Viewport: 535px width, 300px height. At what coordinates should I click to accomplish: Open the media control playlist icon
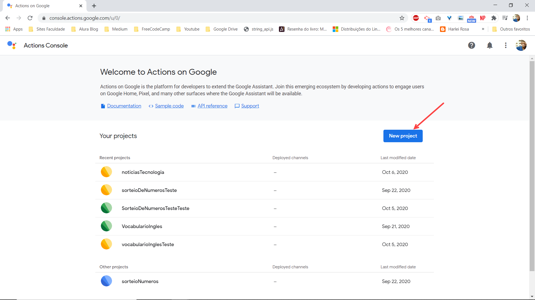505,18
